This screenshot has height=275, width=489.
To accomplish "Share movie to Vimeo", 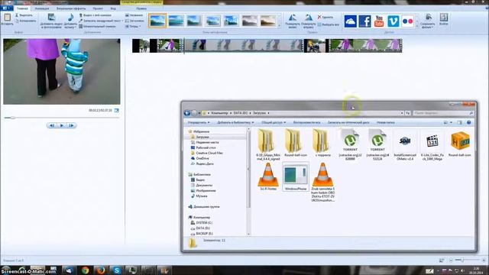I will click(x=393, y=21).
